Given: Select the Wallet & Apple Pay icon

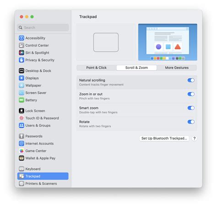Looking at the screenshot, I should [22, 158].
